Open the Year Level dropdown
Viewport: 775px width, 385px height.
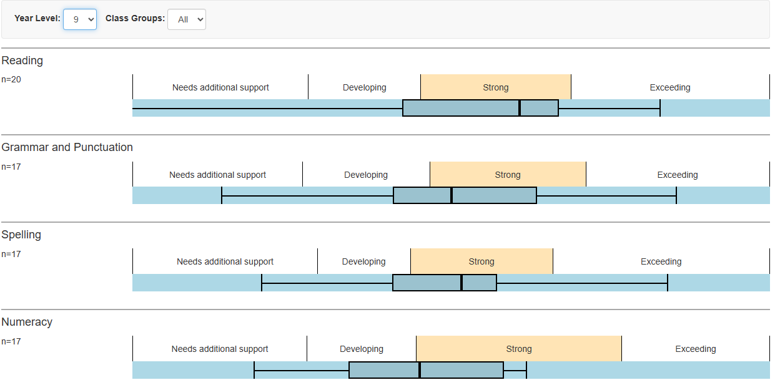[80, 19]
